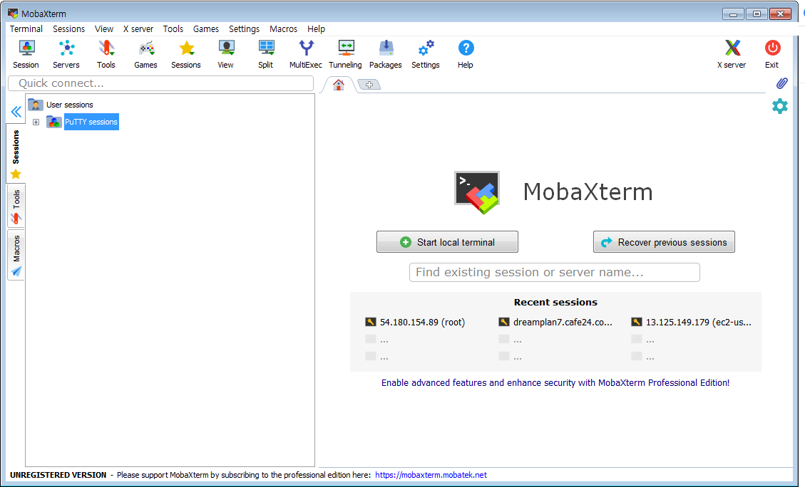This screenshot has width=805, height=487.
Task: Collapse the sidebar with double-chevron icon
Action: (16, 112)
